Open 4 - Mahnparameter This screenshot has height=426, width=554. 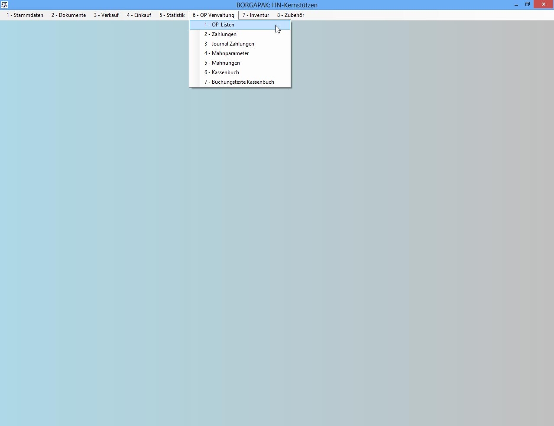240,53
